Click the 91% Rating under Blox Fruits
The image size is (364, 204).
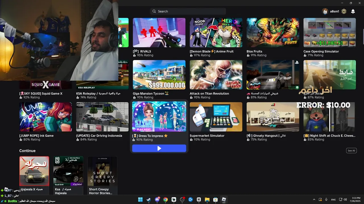[x=257, y=55]
